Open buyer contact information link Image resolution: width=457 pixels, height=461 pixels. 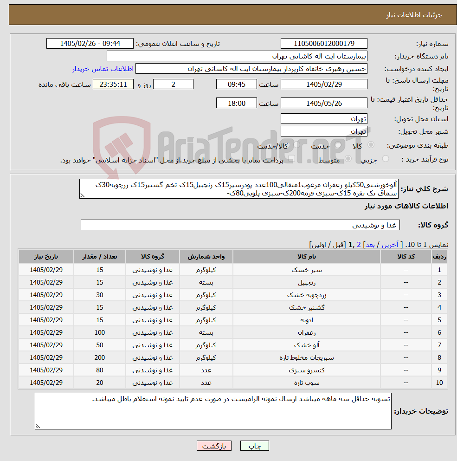[103, 69]
